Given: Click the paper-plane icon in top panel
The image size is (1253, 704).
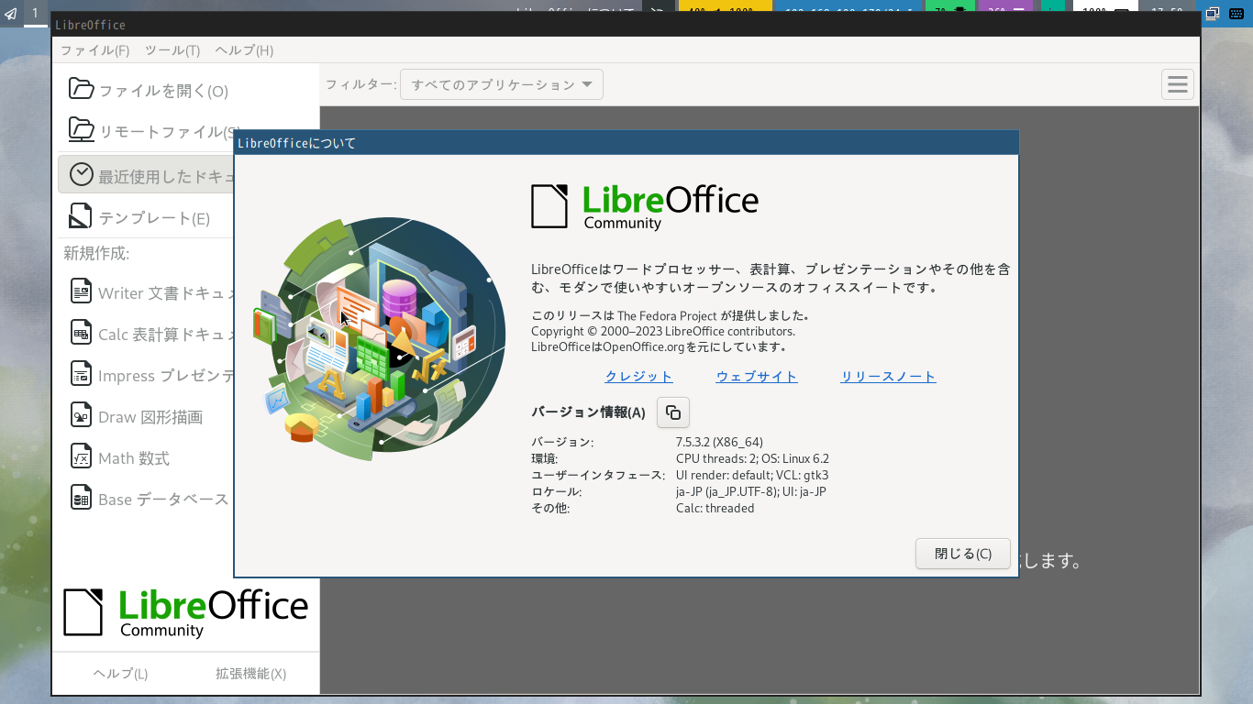Looking at the screenshot, I should [x=11, y=13].
